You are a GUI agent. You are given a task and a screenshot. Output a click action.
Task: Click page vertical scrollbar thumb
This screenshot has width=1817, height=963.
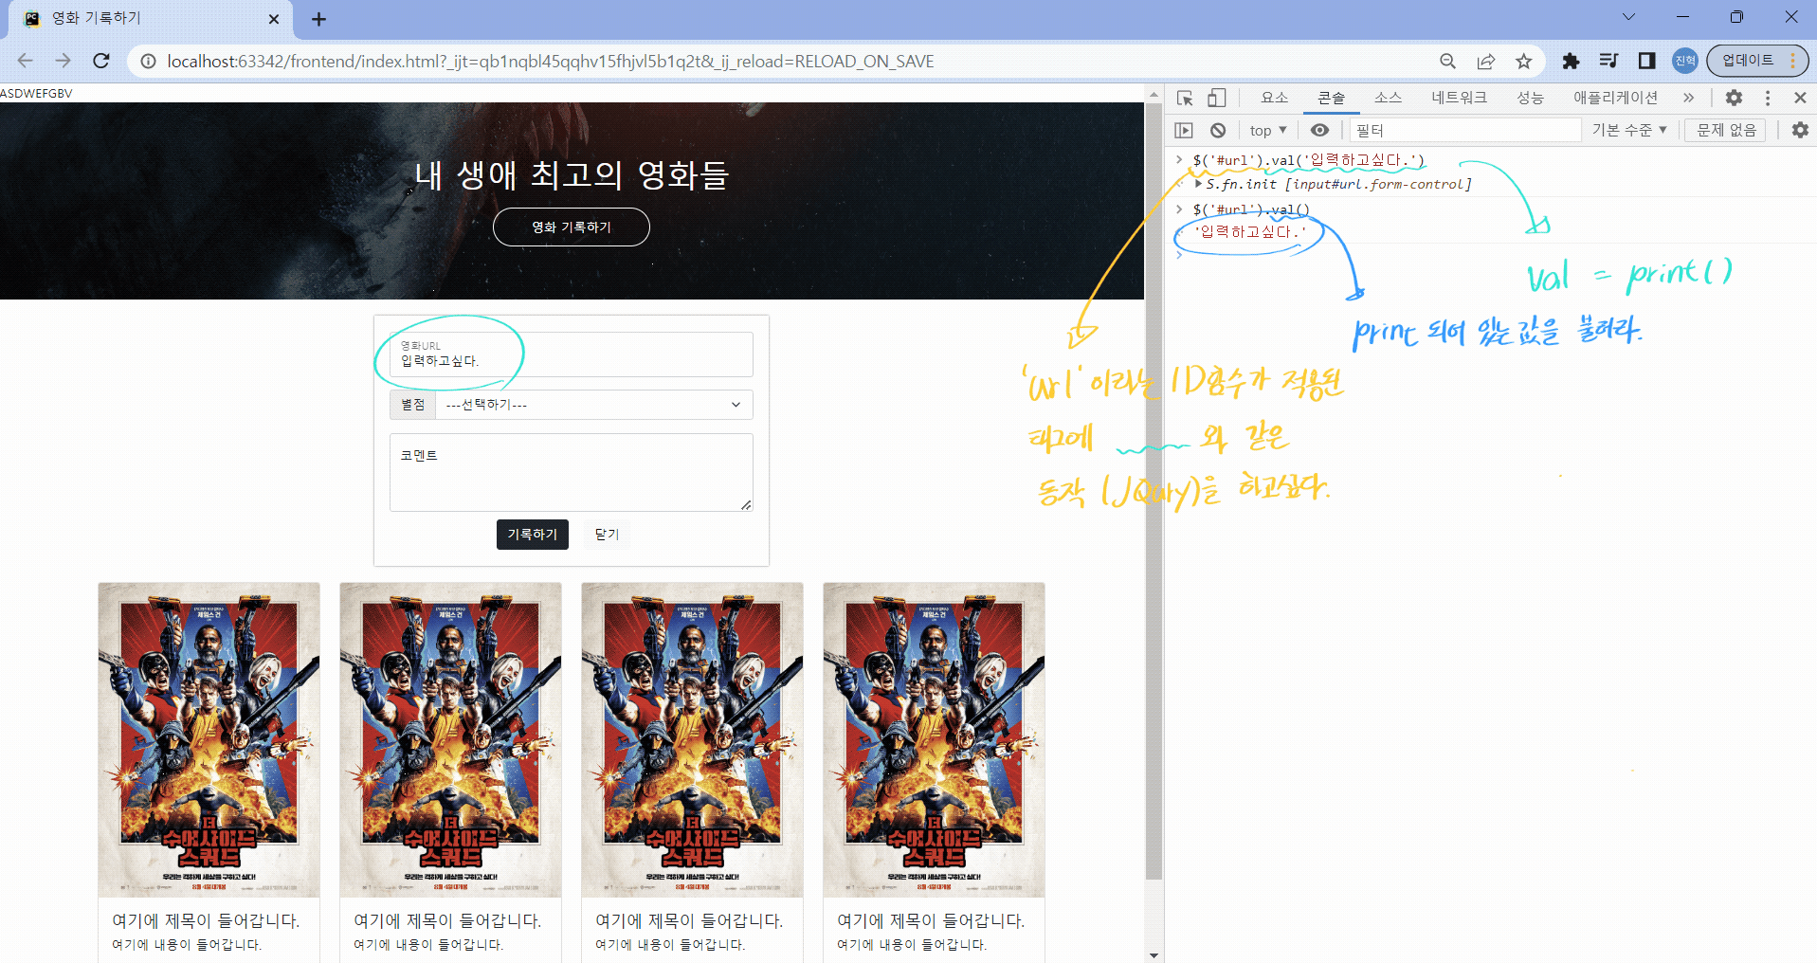tap(1154, 491)
